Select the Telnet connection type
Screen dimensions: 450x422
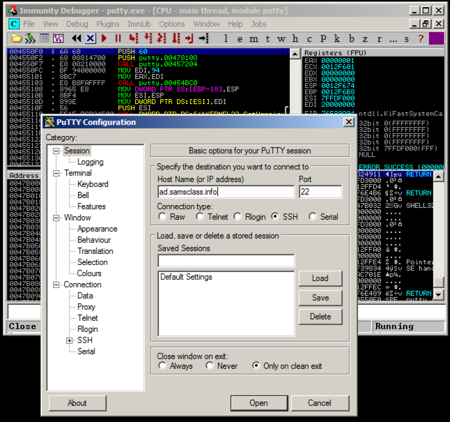click(201, 217)
